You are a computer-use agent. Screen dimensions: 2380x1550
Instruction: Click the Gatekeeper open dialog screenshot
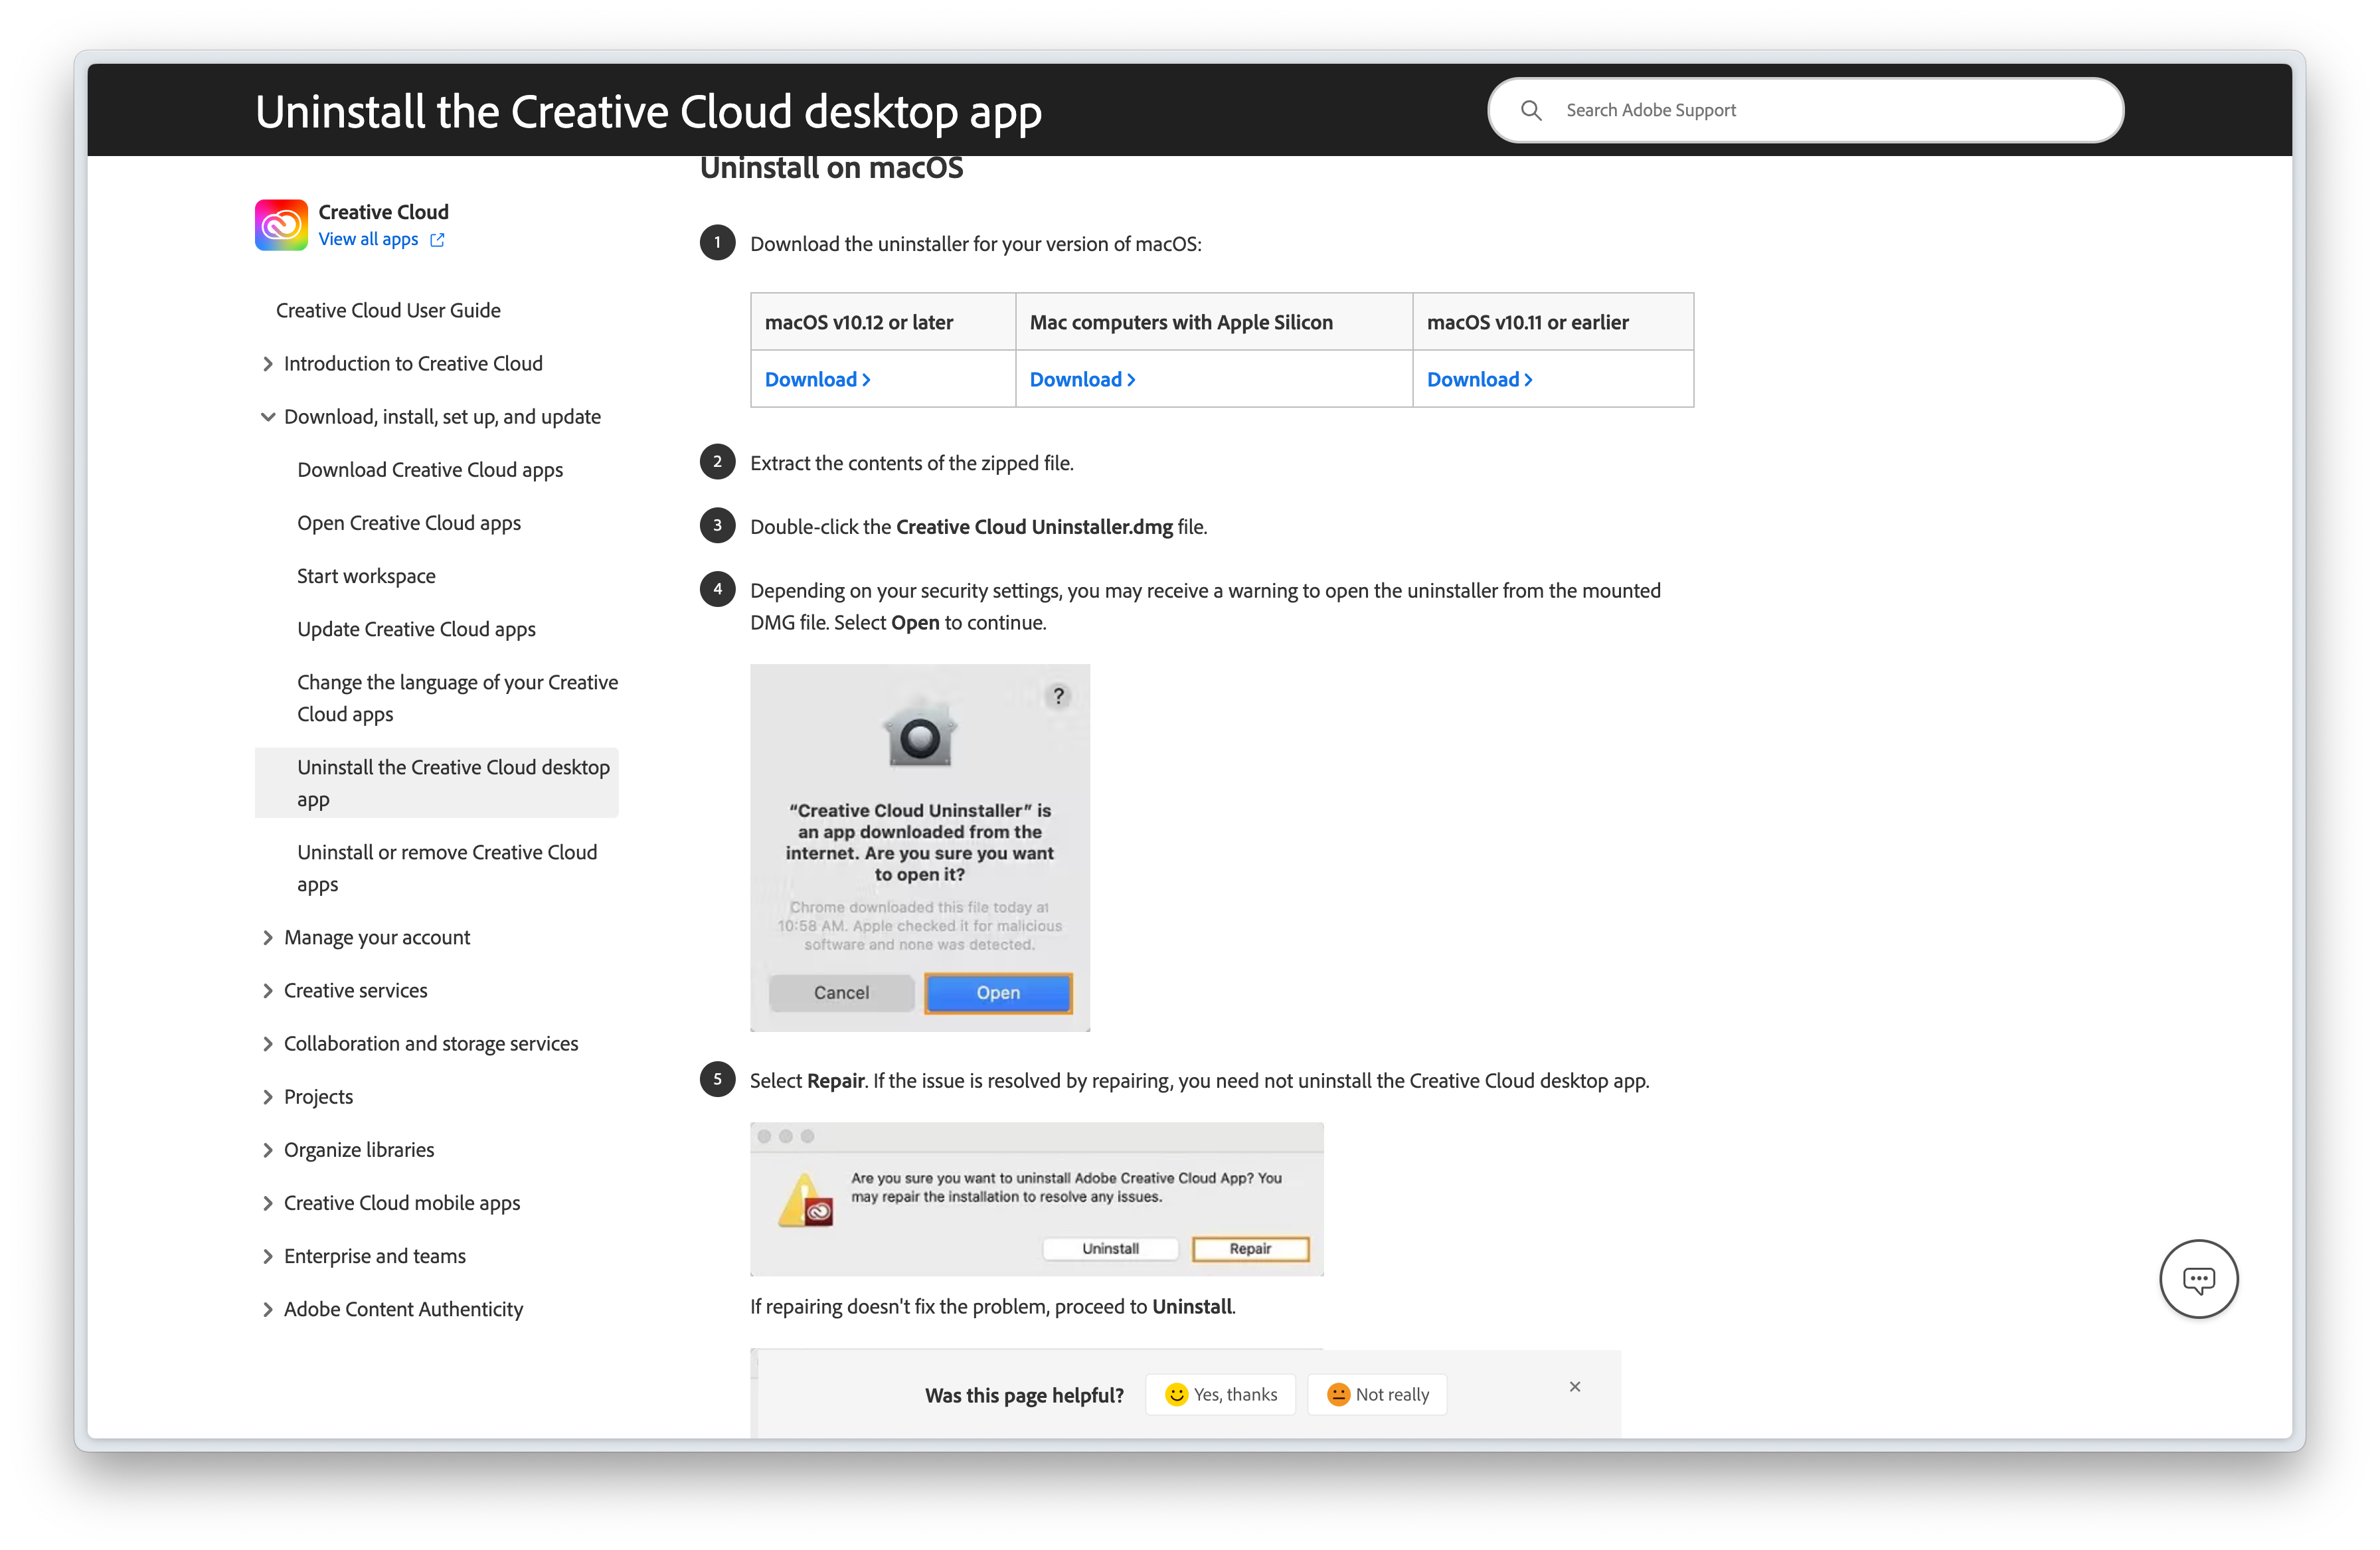(x=920, y=848)
